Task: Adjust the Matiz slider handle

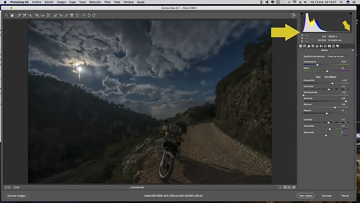Action: 327,71
